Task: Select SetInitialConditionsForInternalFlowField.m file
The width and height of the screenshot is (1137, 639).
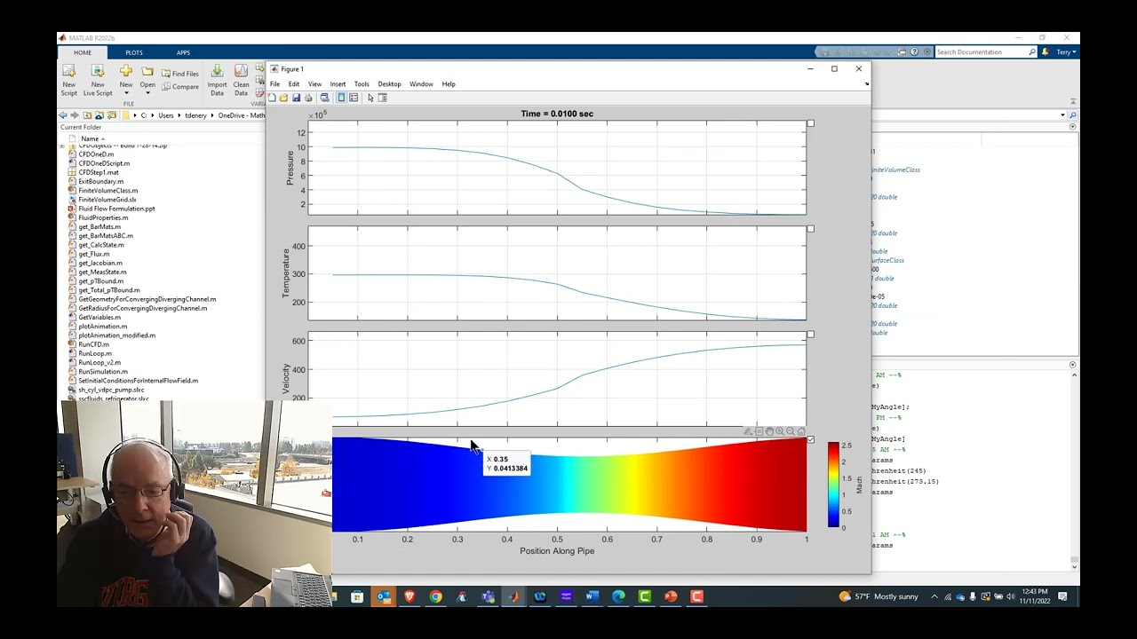Action: pos(138,381)
